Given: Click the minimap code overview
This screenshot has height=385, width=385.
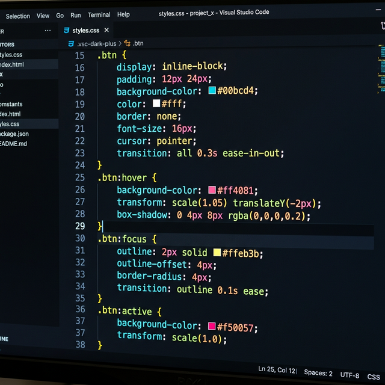Looking at the screenshot, I should [x=381, y=69].
